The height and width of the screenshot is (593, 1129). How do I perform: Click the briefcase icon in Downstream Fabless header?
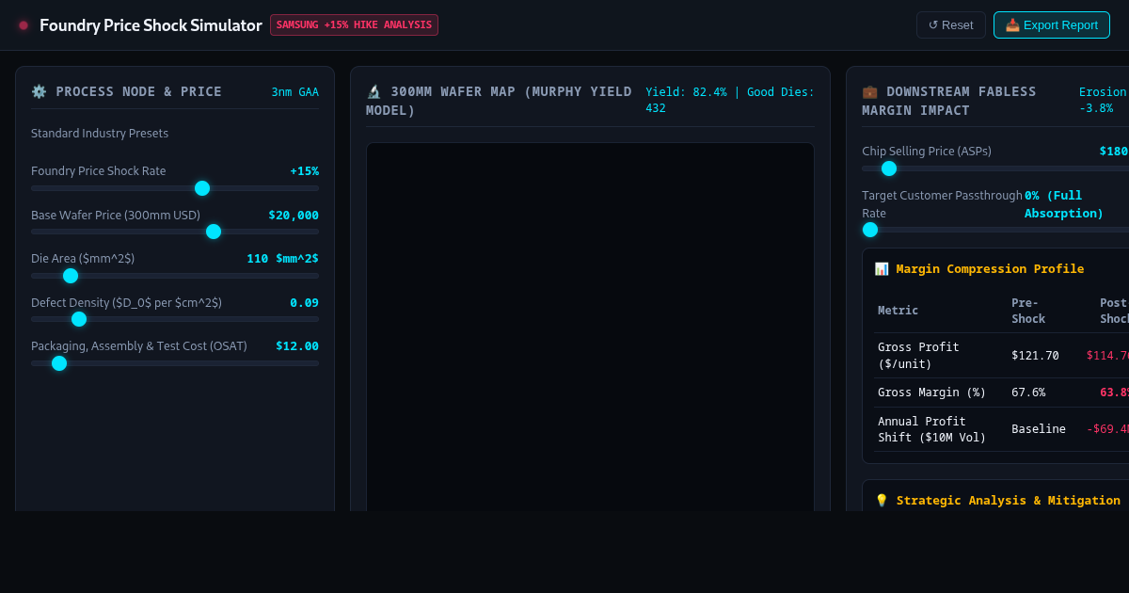click(869, 91)
